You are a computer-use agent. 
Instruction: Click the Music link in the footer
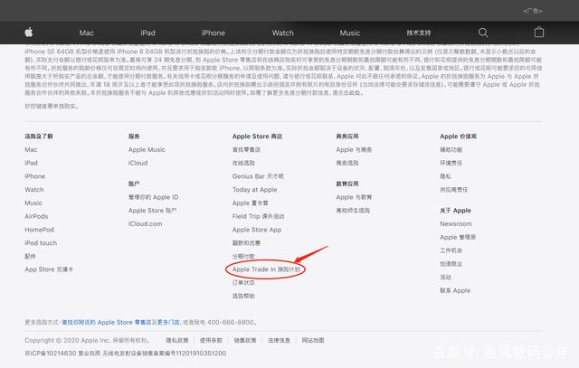33,203
